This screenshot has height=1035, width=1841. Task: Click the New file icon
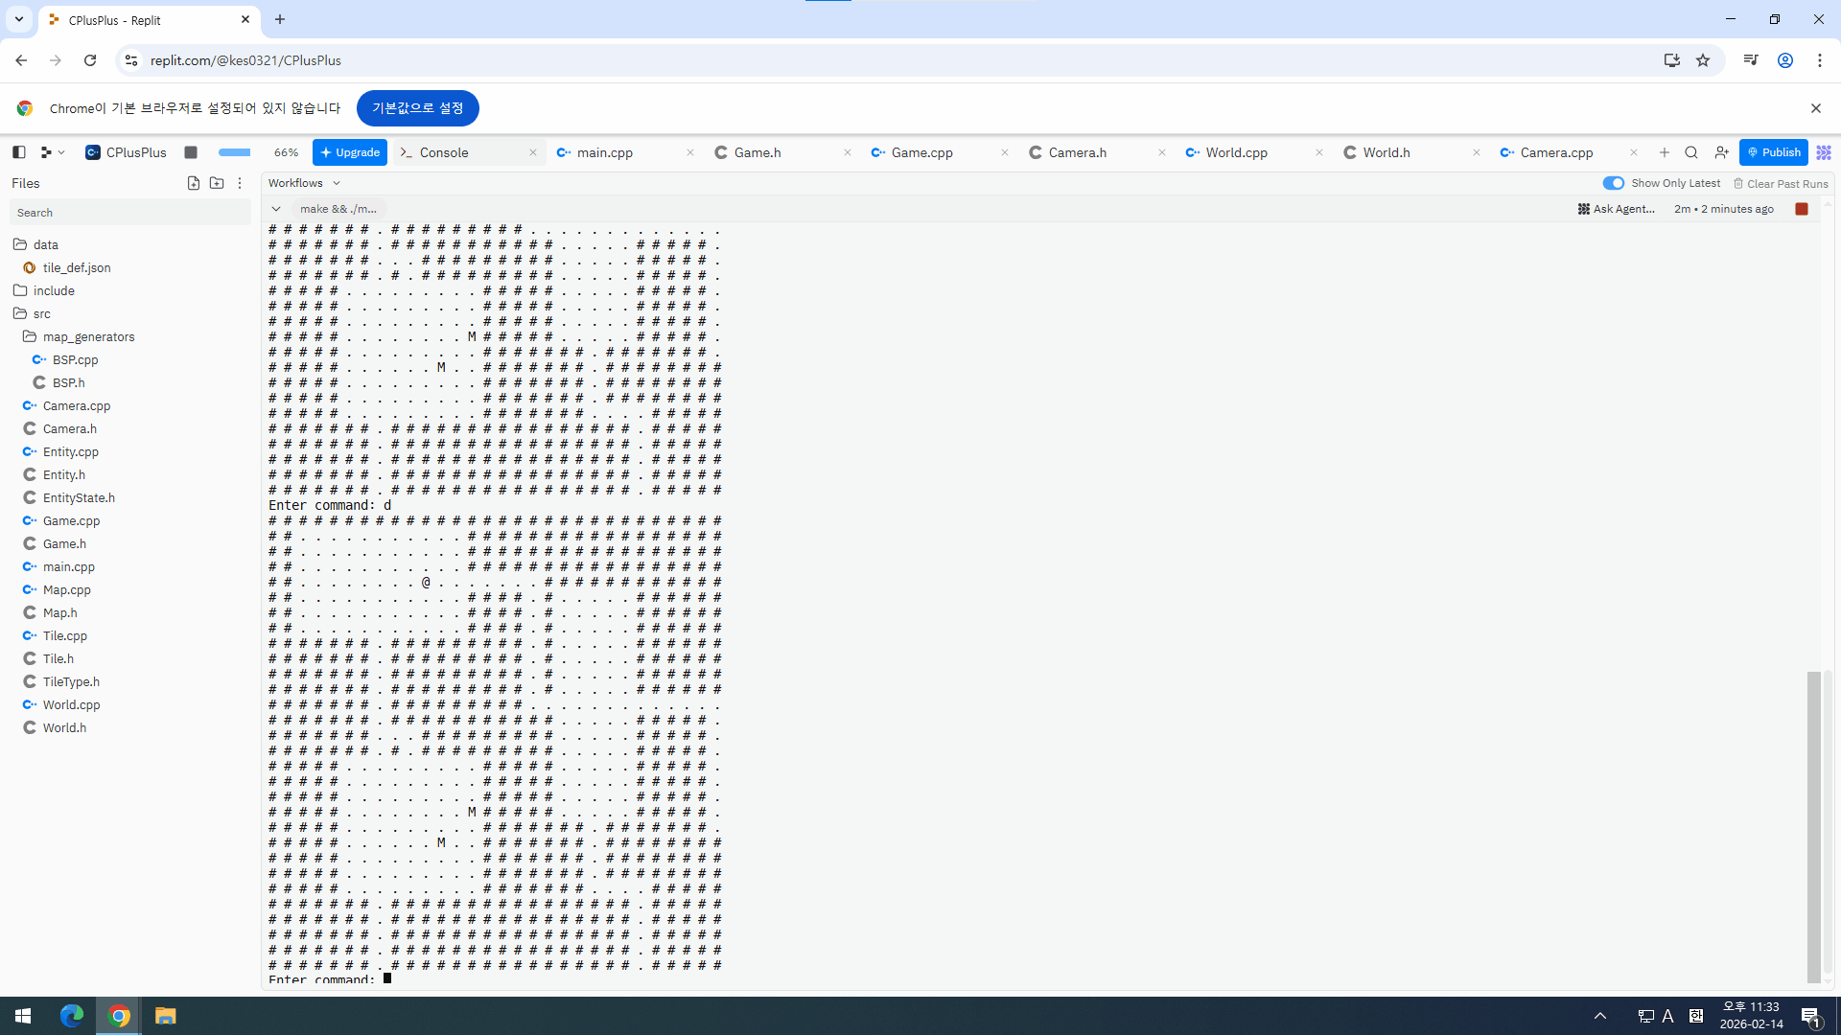[194, 183]
